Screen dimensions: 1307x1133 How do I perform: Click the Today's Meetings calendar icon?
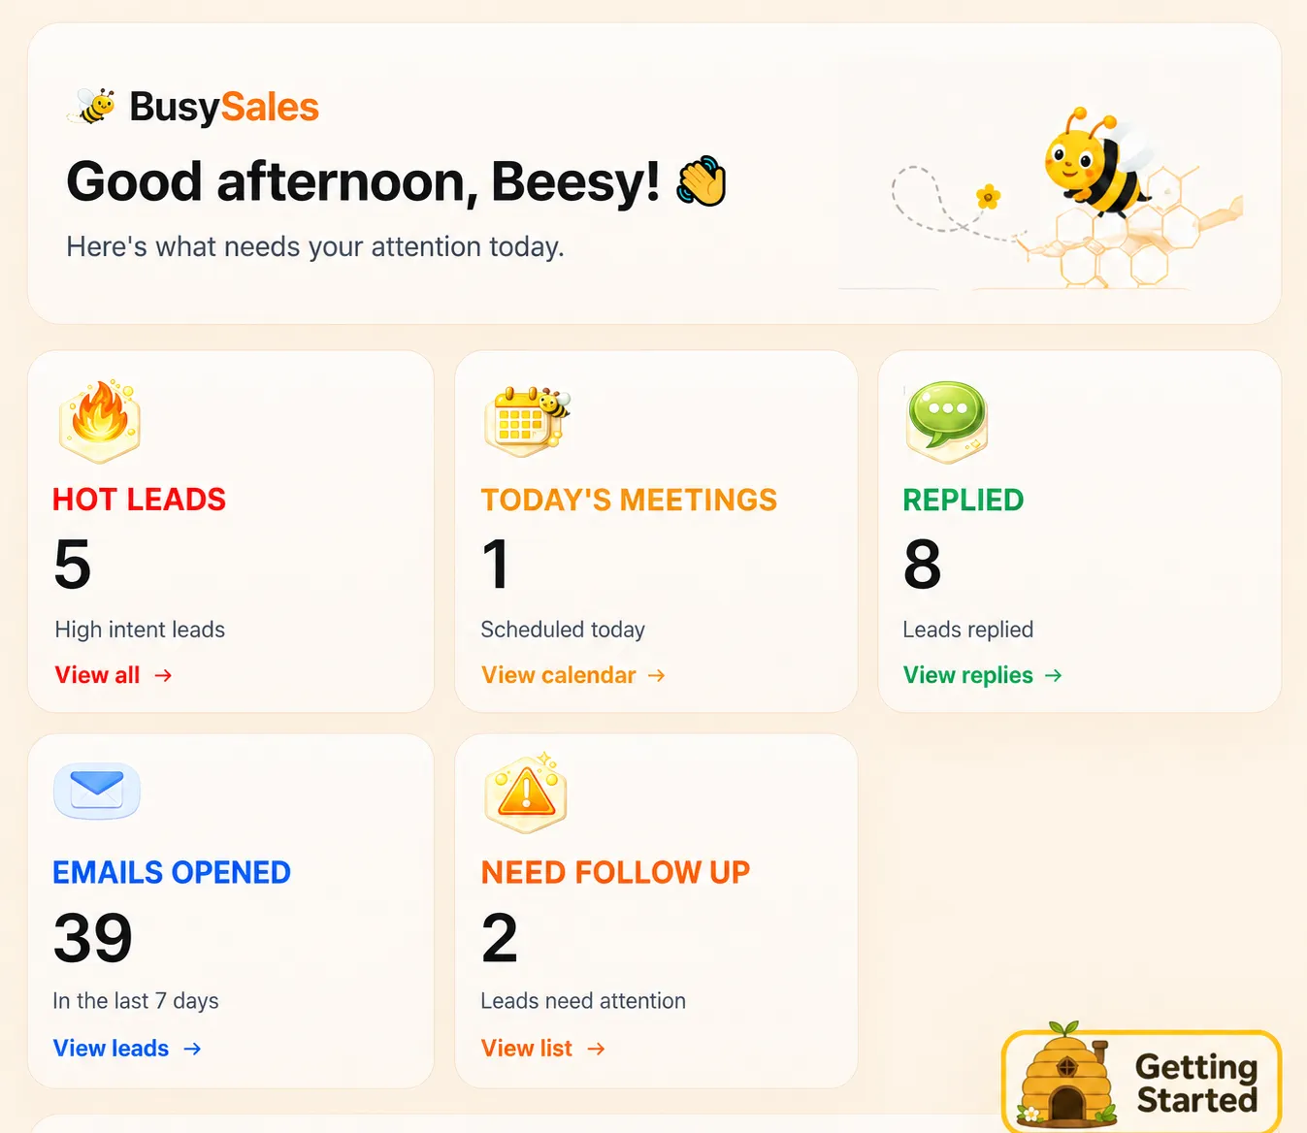coord(527,420)
